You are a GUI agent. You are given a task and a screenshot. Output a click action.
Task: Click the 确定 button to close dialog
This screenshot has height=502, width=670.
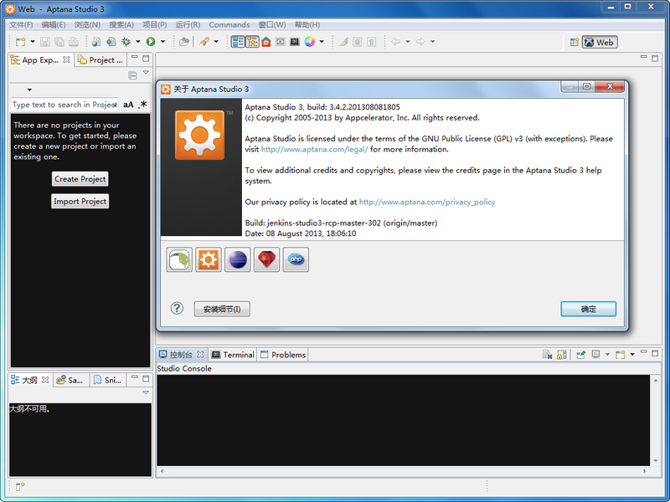[588, 309]
